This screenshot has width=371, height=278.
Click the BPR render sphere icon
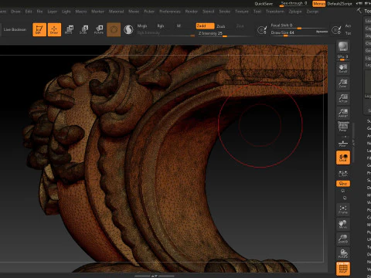click(x=343, y=46)
